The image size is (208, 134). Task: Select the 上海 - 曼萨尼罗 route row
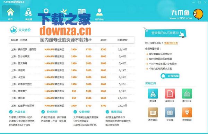click(x=72, y=49)
